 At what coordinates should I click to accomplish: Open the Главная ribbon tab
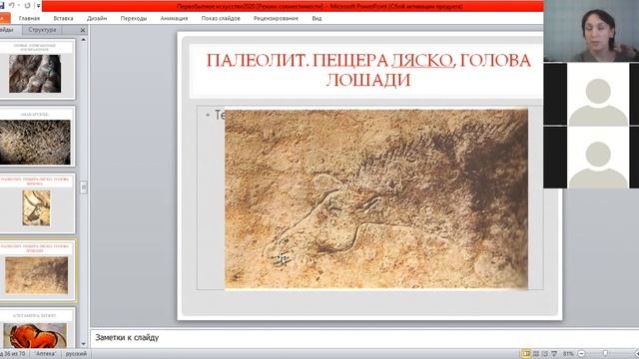[x=29, y=18]
